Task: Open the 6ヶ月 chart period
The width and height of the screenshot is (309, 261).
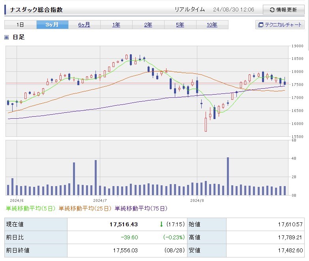Action: coord(84,25)
